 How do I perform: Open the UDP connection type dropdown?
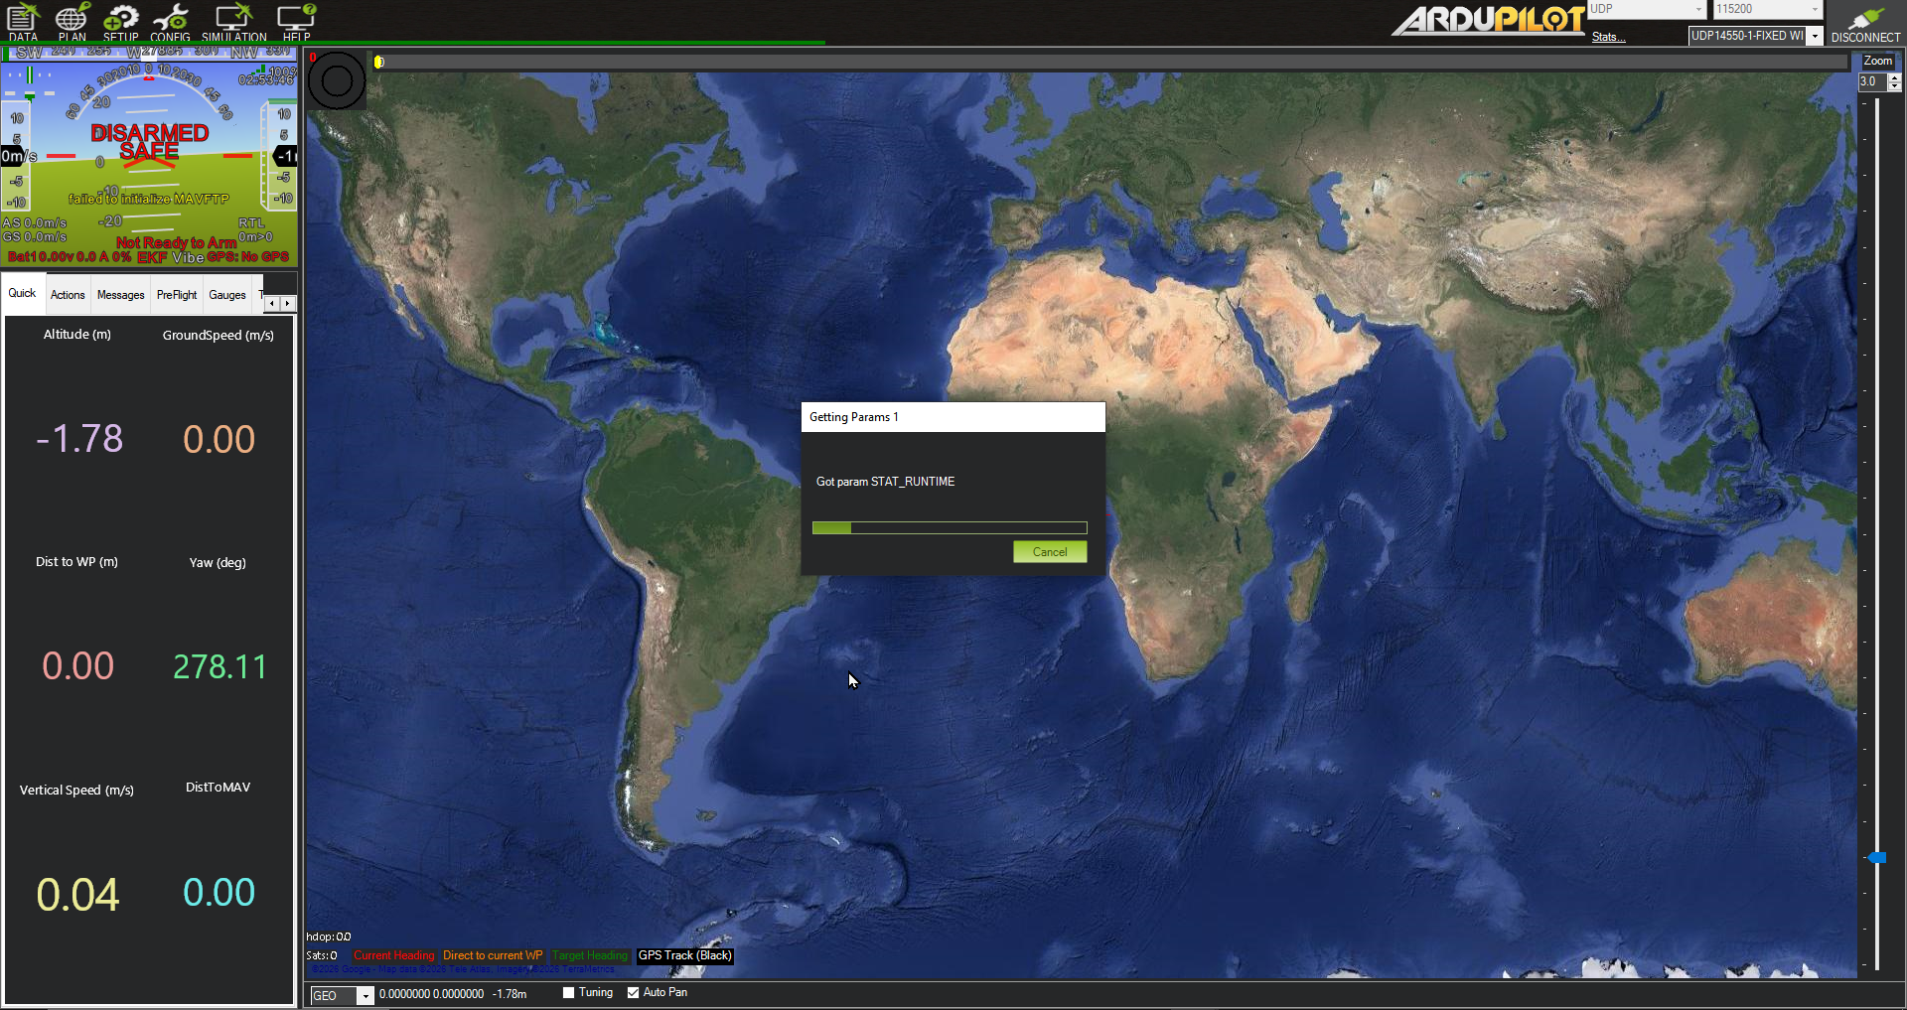[1647, 9]
